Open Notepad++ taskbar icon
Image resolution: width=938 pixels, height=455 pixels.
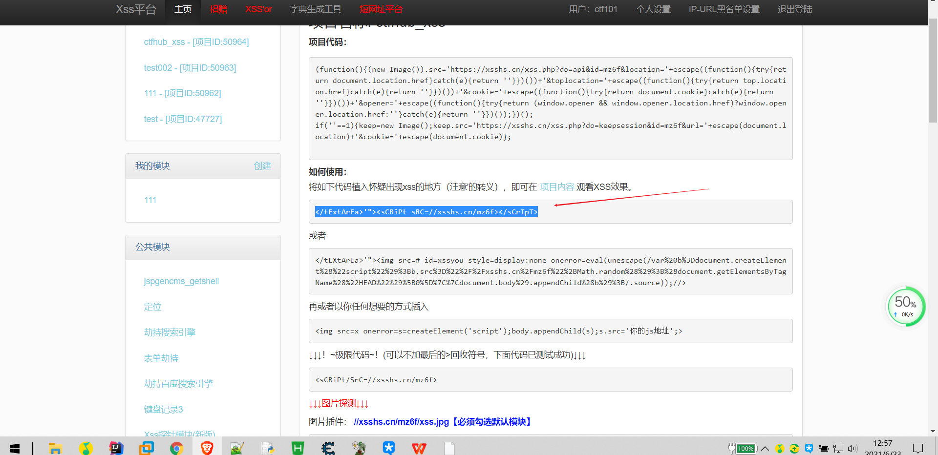(237, 448)
